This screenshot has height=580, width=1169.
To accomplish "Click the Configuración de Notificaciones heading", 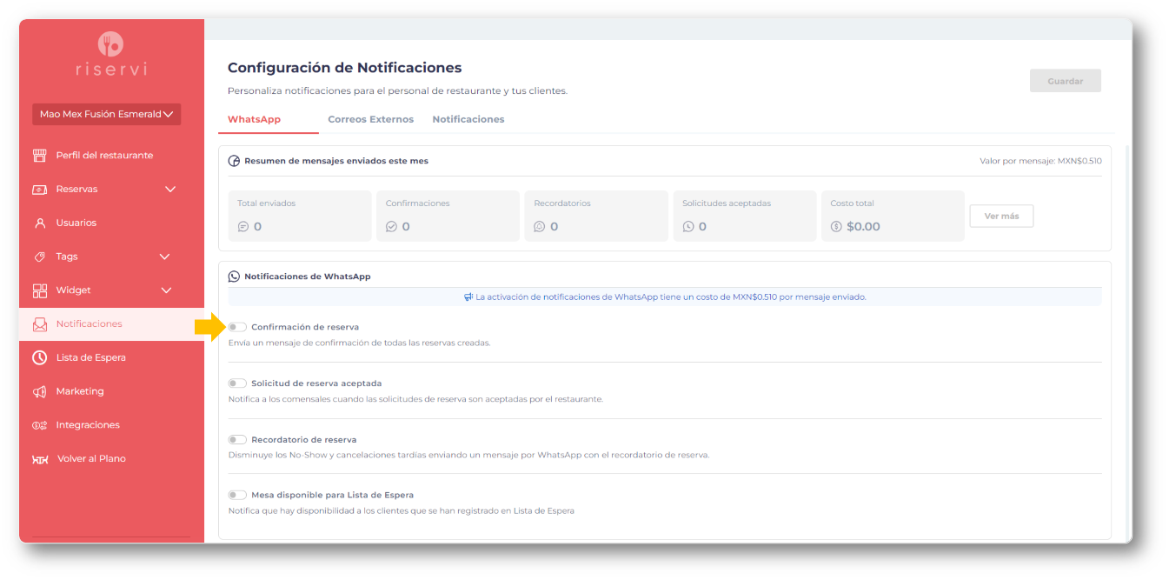I will pyautogui.click(x=345, y=68).
